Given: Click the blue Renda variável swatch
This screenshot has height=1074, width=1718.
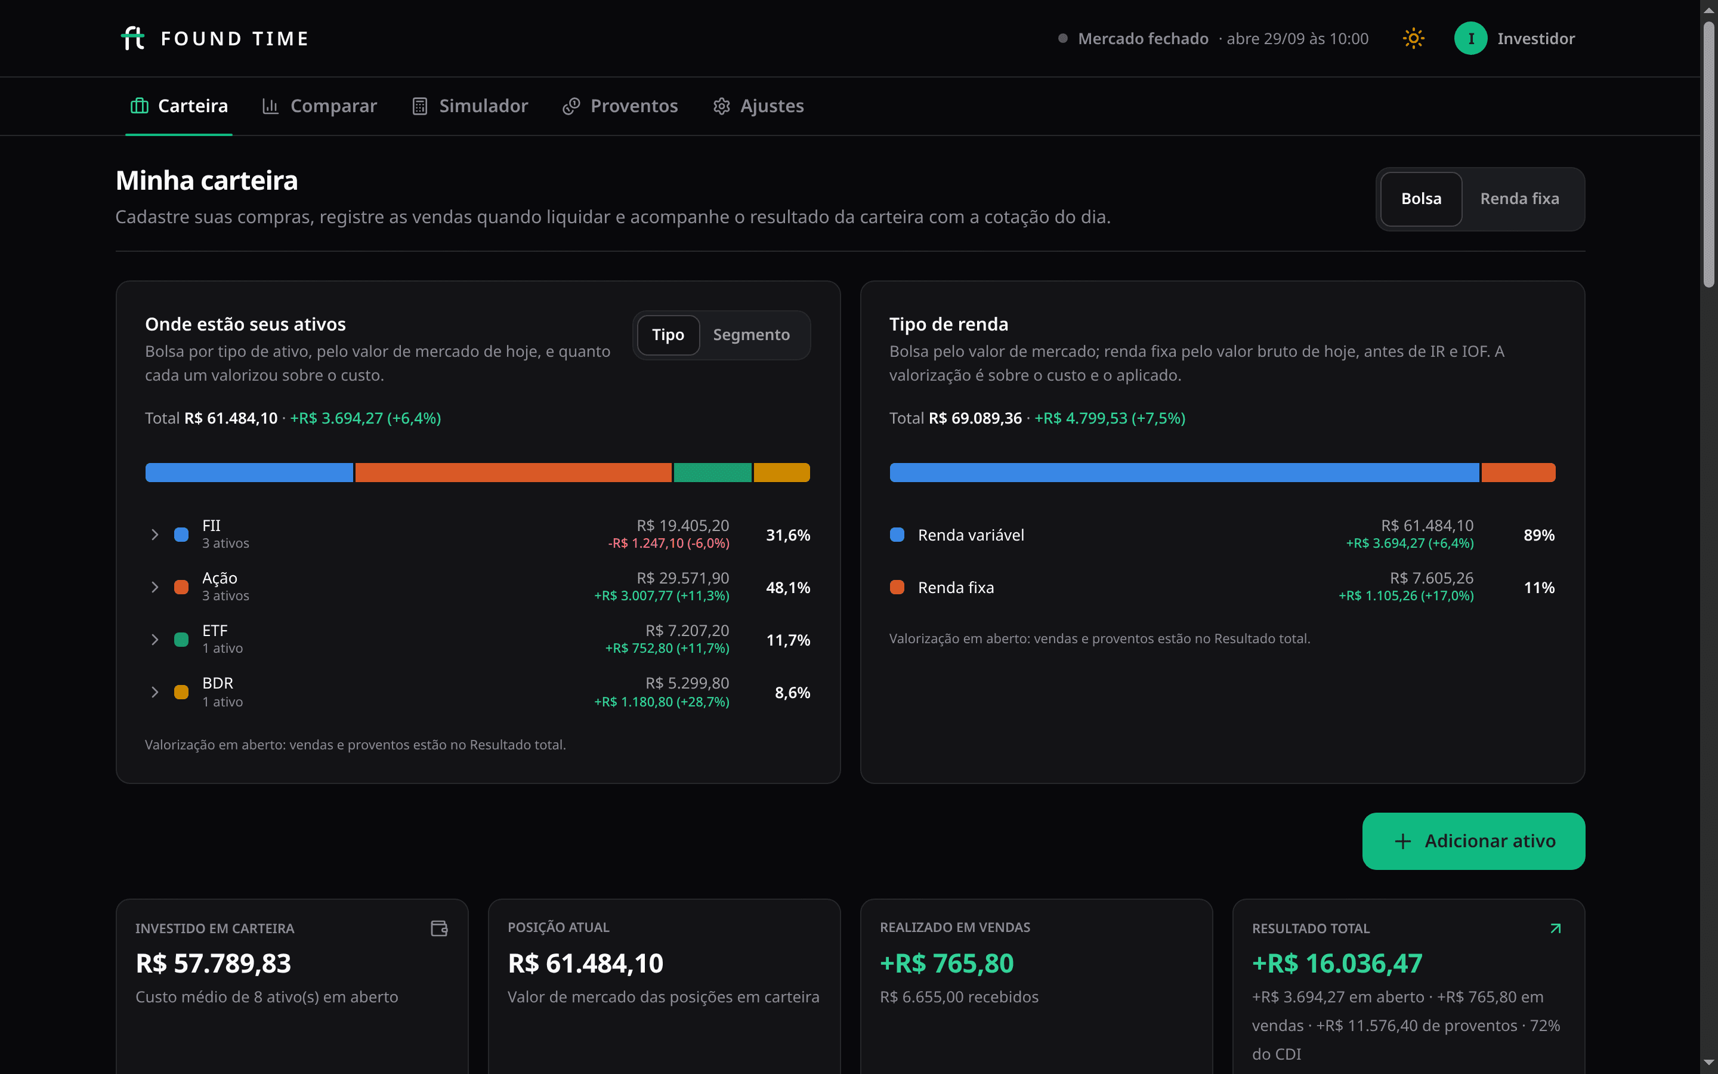Looking at the screenshot, I should click(897, 534).
